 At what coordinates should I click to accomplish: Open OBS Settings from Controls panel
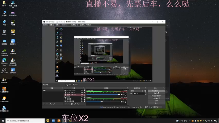click(x=156, y=101)
